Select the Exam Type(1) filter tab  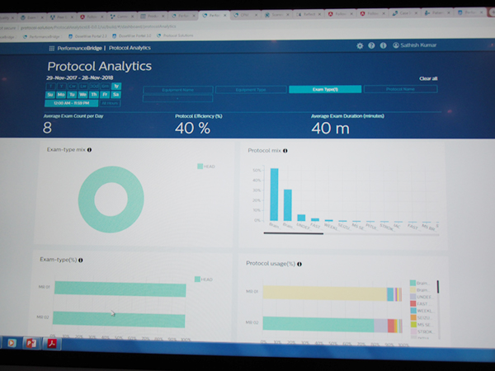(324, 89)
